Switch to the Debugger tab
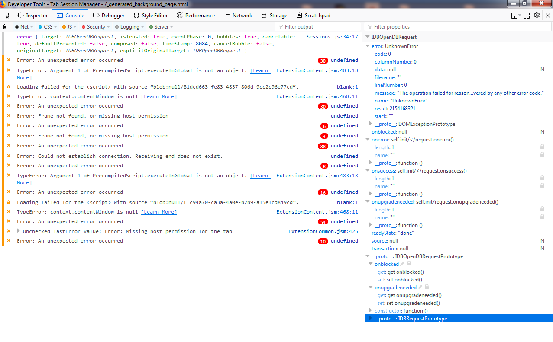Screen dimensions: 553x342 point(109,16)
